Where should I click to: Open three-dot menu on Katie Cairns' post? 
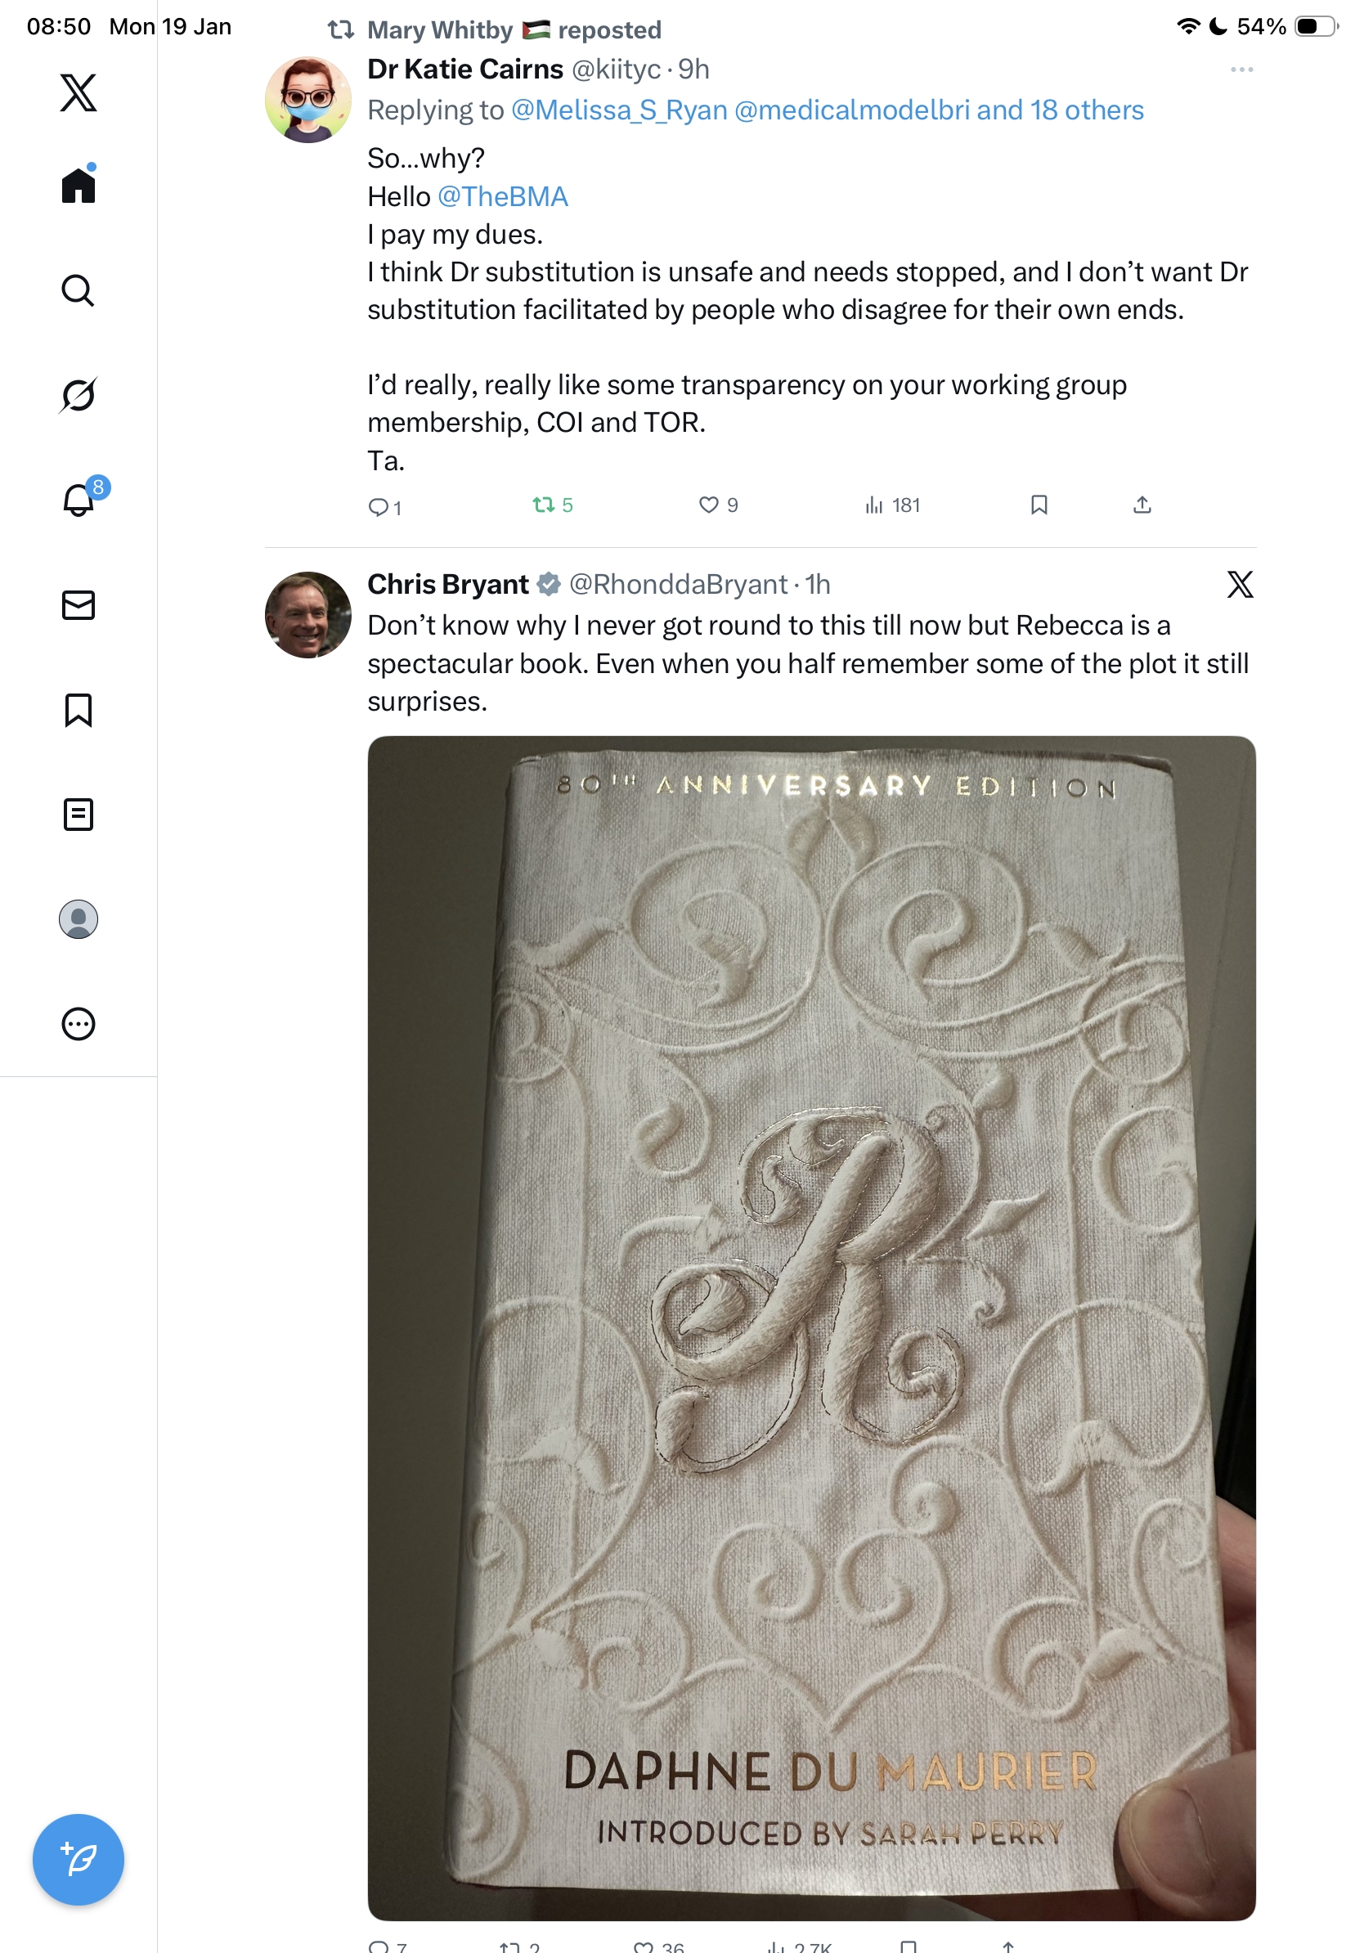[x=1241, y=70]
